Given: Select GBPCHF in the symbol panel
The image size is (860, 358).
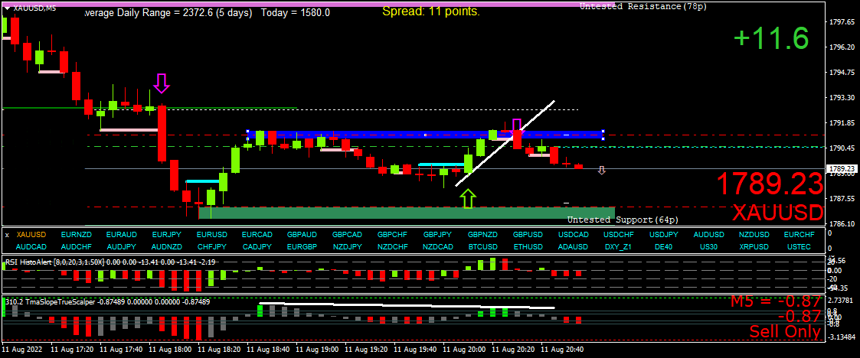Looking at the screenshot, I should 392,235.
